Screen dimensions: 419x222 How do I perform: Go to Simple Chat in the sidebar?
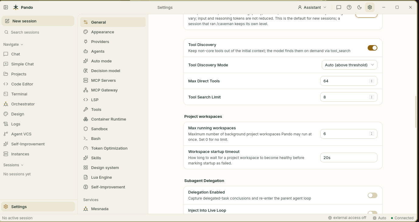[x=38, y=64]
